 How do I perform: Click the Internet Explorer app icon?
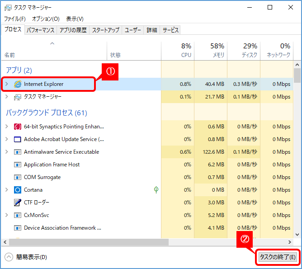[18, 84]
